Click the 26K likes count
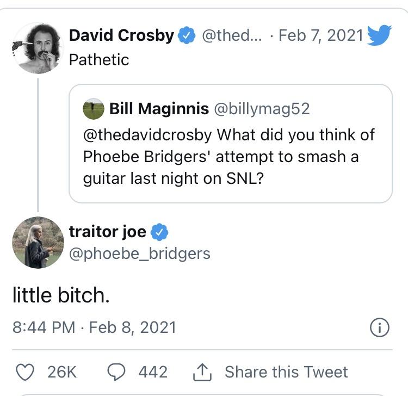This screenshot has height=396, width=408. pos(62,372)
